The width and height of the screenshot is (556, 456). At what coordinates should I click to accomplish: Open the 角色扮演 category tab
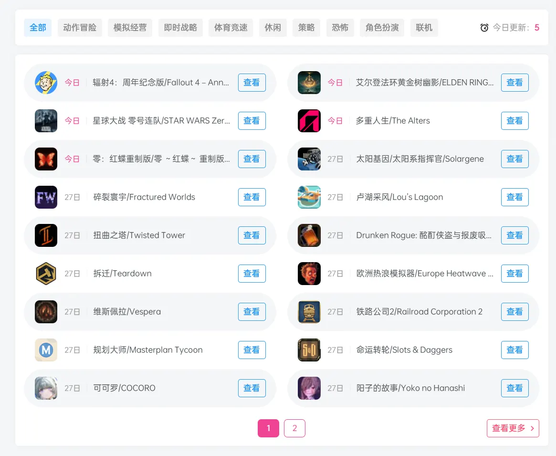click(x=382, y=28)
